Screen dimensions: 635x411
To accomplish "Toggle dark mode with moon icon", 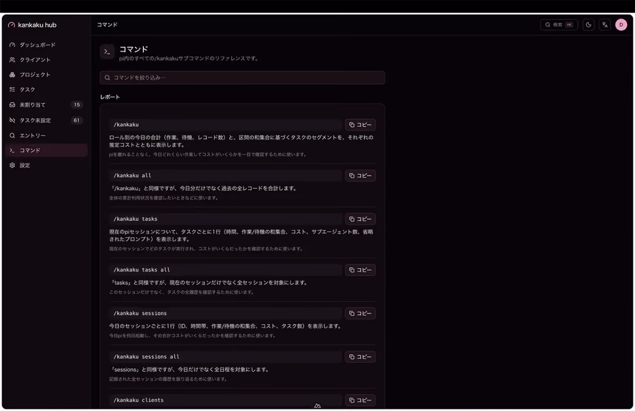I will pos(588,25).
